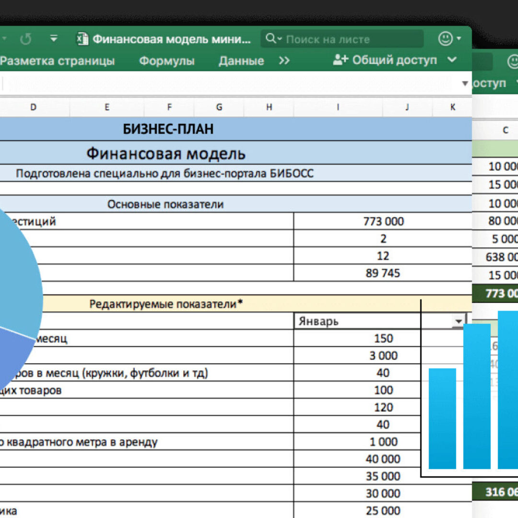Open the 'Январь' month dropdown arrow
The image size is (518, 518).
(459, 321)
